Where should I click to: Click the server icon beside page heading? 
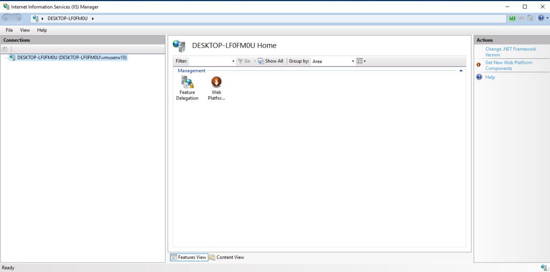click(179, 45)
